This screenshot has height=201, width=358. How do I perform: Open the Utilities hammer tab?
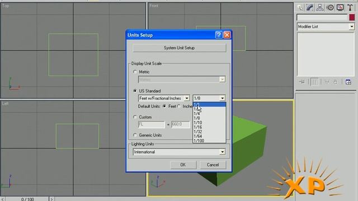click(x=350, y=7)
